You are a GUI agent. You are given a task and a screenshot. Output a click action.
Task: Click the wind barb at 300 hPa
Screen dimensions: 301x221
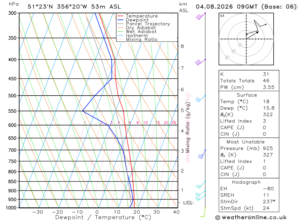pos(201,16)
